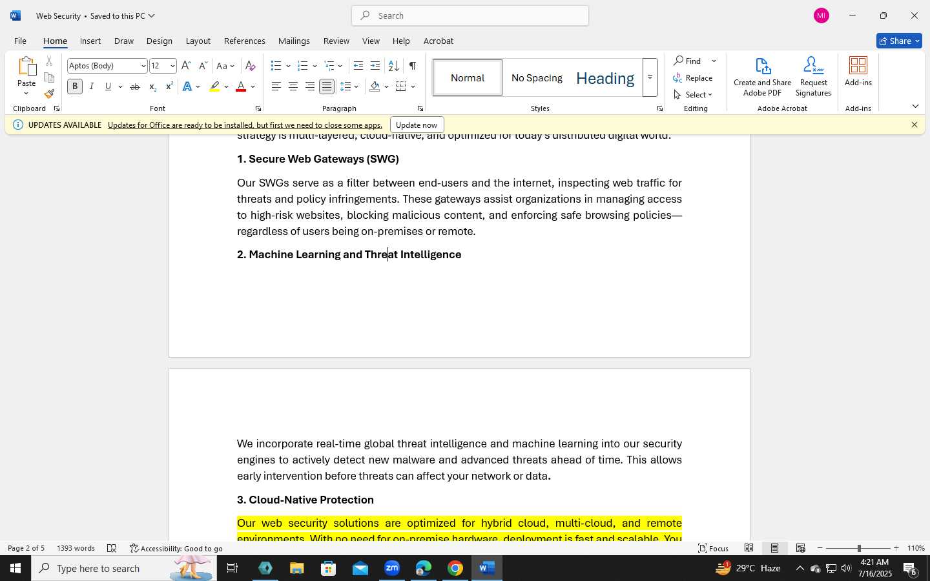The image size is (930, 581).
Task: Increase paragraph indent
Action: pos(375,66)
